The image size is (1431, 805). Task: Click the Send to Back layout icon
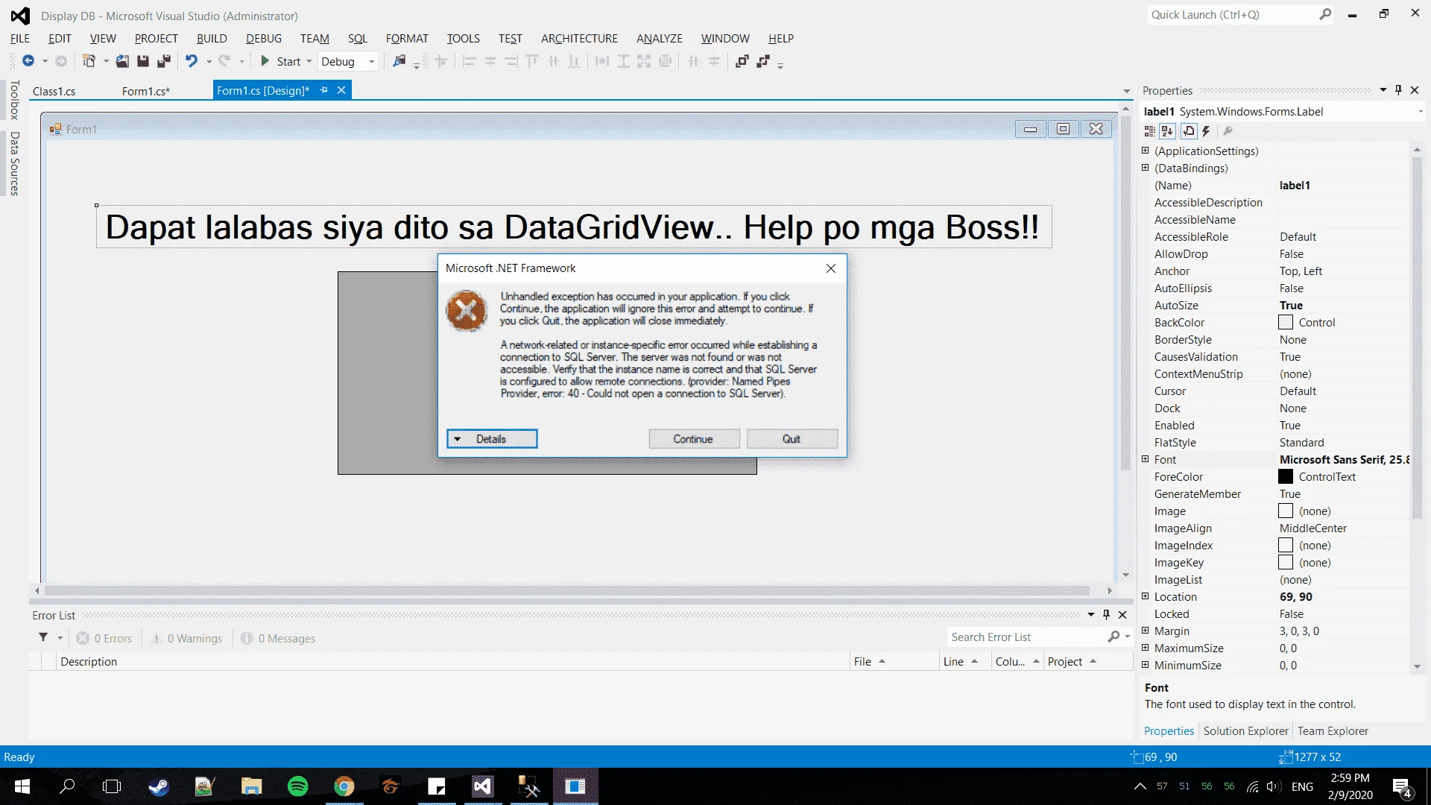tap(762, 61)
